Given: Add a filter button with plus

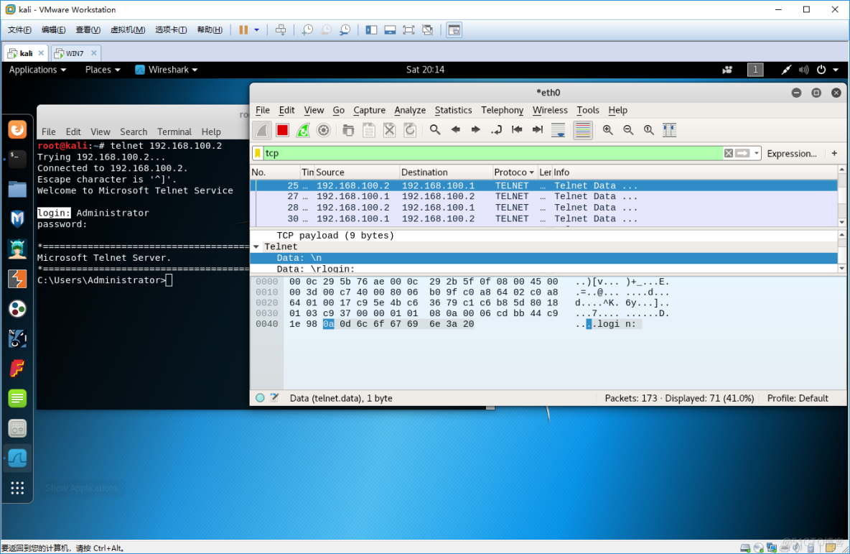Looking at the screenshot, I should pos(834,154).
